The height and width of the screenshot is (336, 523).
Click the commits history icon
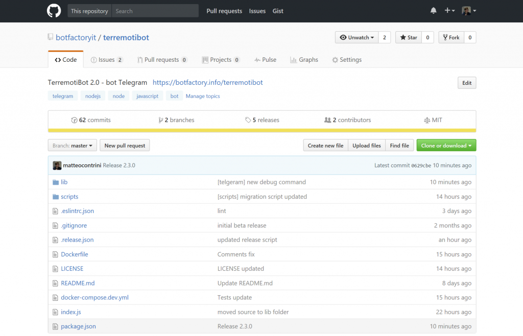75,119
